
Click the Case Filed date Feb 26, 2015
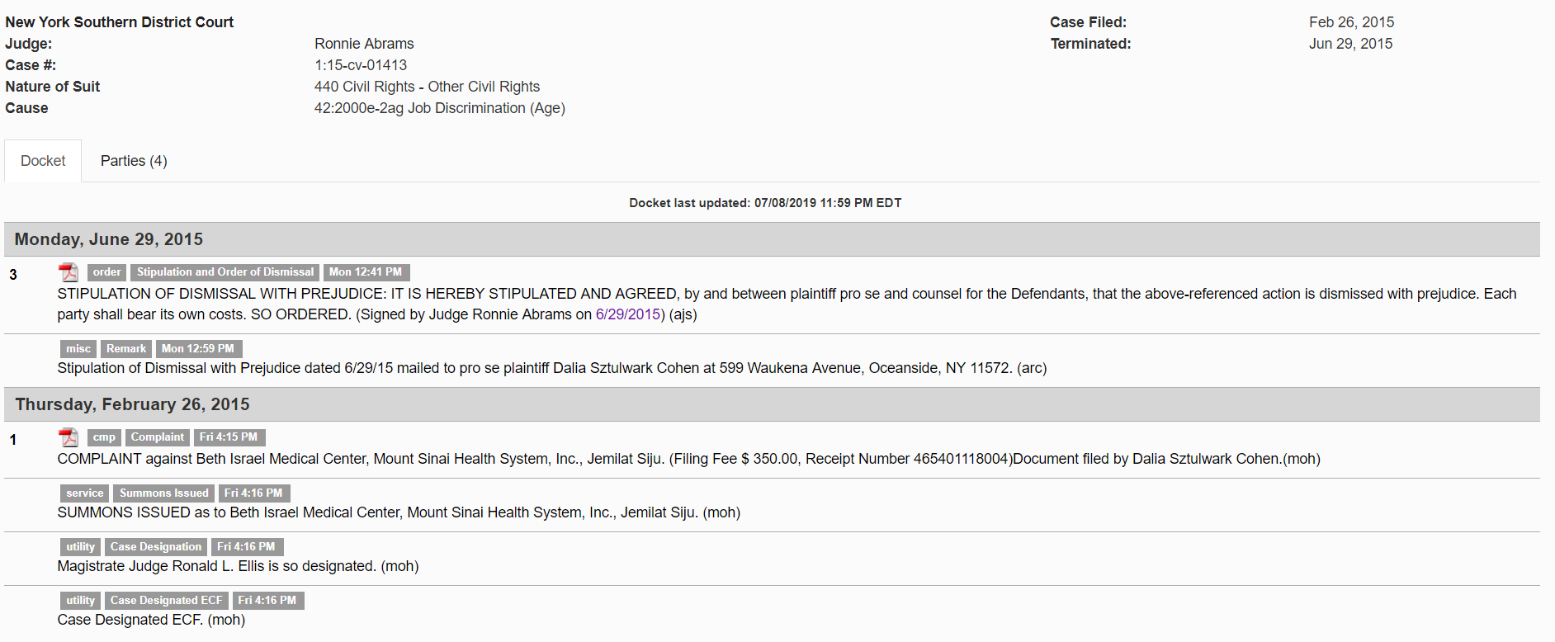1351,22
